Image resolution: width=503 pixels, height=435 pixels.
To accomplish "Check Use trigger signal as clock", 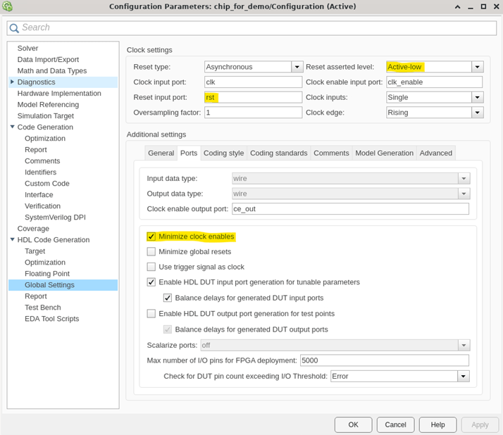I will click(x=151, y=267).
